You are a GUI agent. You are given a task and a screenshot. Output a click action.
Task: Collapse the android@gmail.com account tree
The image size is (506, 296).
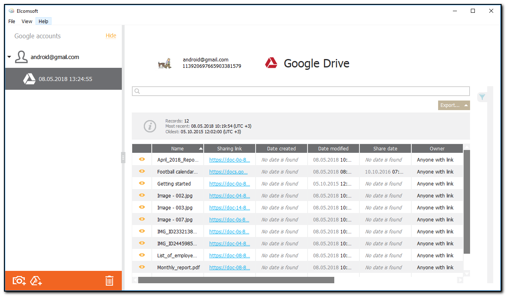pos(9,56)
